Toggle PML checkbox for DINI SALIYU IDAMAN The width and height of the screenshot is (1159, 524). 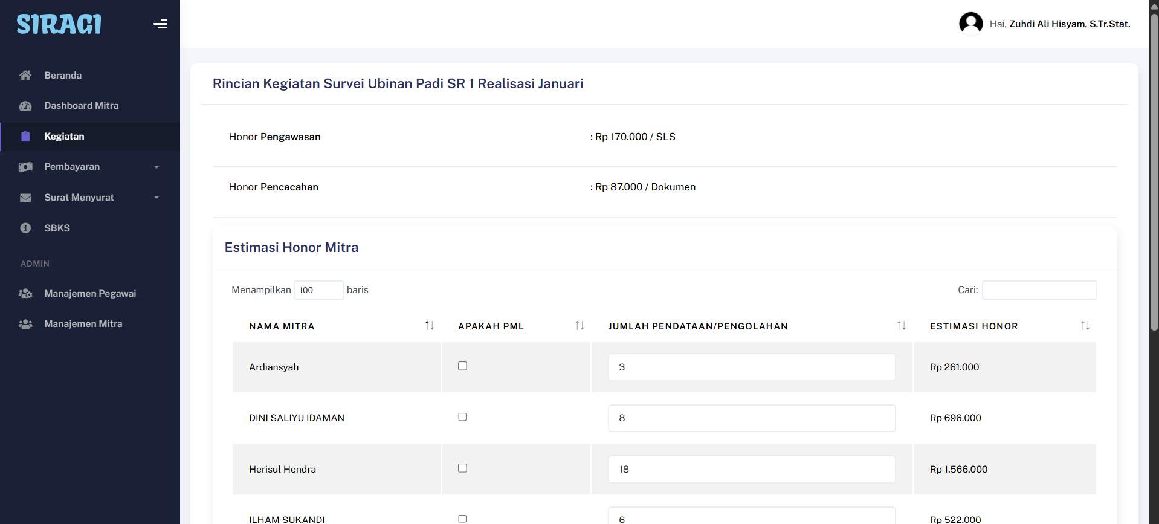click(x=462, y=417)
